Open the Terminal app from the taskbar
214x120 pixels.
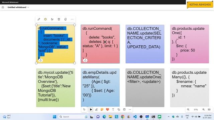click(x=153, y=117)
